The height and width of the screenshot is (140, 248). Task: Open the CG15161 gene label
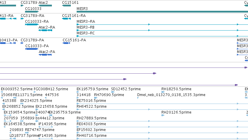coord(70,3)
